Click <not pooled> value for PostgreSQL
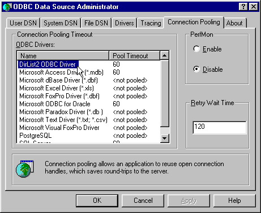 [x=130, y=136]
